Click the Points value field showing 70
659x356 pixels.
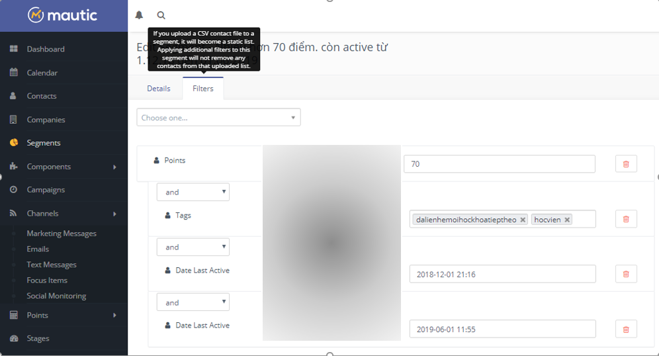pos(499,164)
